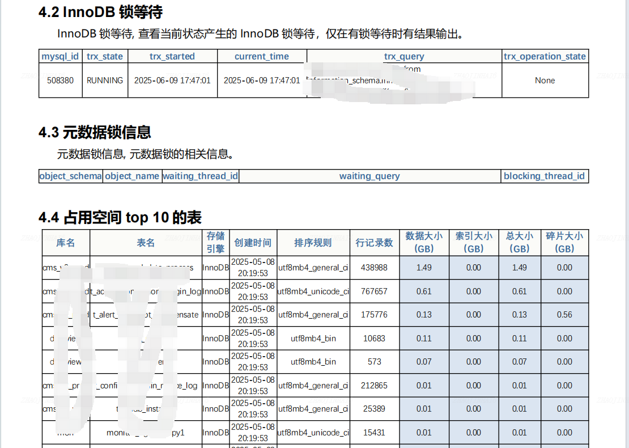Select the "trx_query" column header

pyautogui.click(x=404, y=56)
